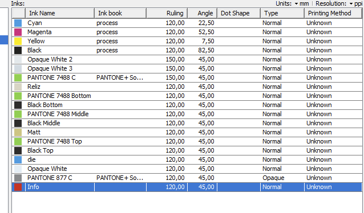This screenshot has width=364, height=213.
Task: Select the Opaque White 120,00 row name
Action: pos(47,169)
